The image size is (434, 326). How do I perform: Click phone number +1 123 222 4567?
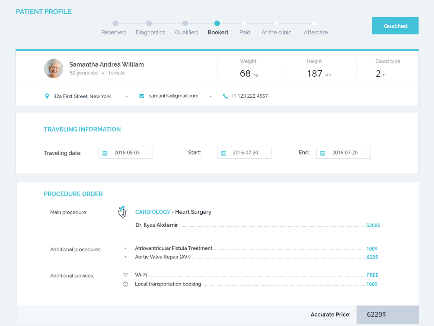click(x=249, y=96)
